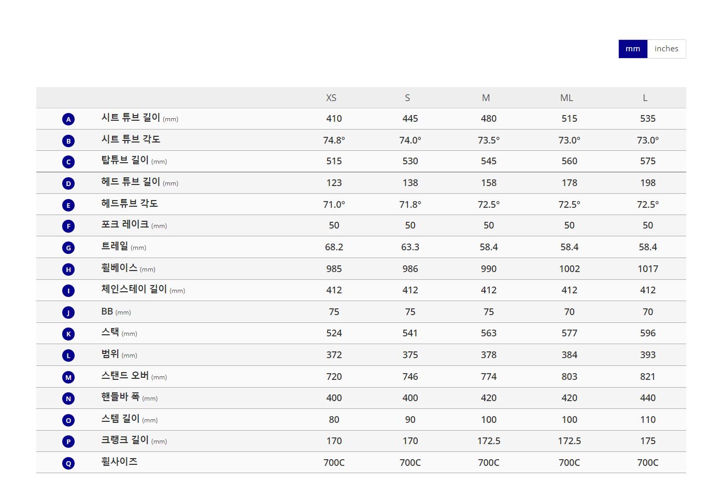722x497 pixels.
Task: Click the 휠베이스 row label
Action: 119,268
